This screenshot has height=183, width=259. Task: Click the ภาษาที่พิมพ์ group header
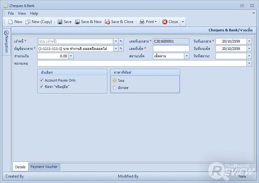click(145, 72)
